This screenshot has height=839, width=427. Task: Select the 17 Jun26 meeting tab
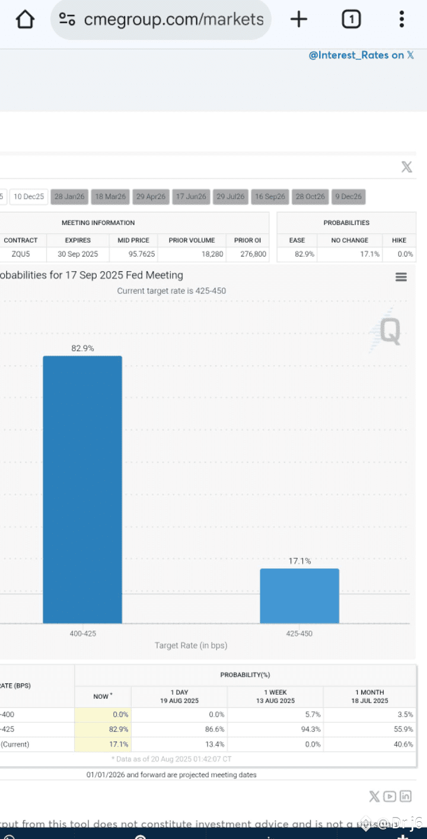[x=191, y=197]
